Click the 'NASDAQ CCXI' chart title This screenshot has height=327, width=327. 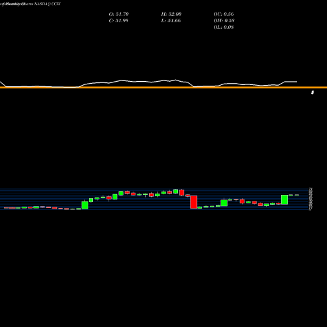47,4
